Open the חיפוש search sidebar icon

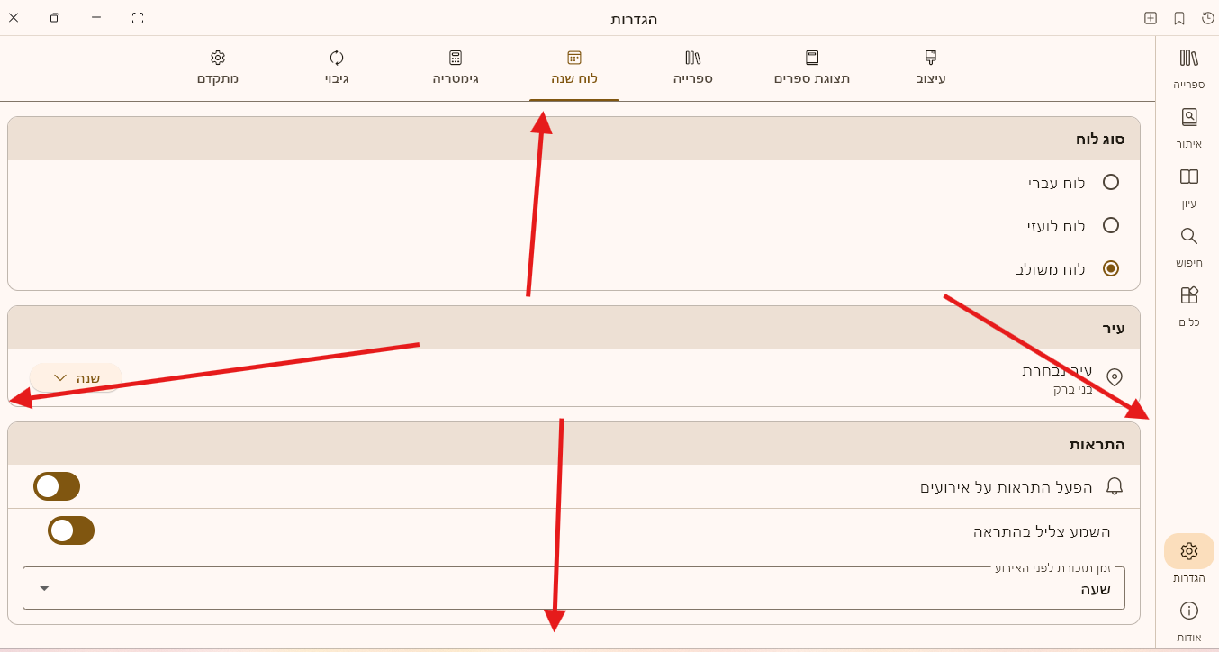pyautogui.click(x=1188, y=237)
